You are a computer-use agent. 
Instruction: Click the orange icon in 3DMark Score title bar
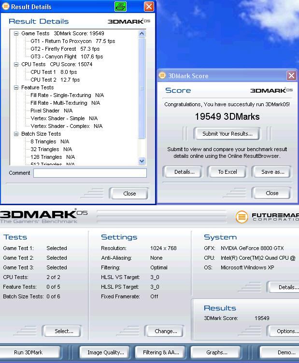tap(162, 75)
